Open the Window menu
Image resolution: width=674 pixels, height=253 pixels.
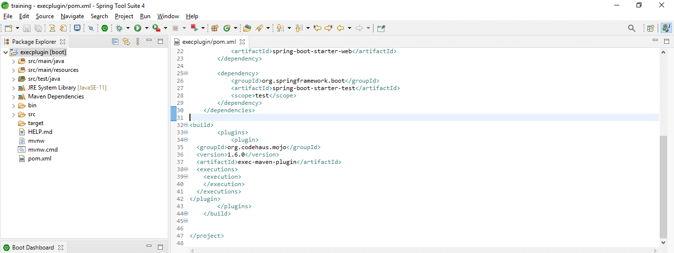point(168,16)
